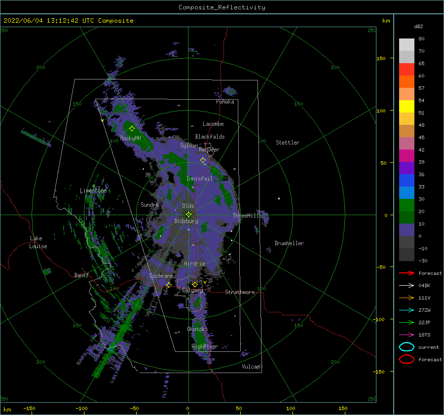The image size is (444, 415).
Task: Click the RockyMH label
Action: pos(130,138)
